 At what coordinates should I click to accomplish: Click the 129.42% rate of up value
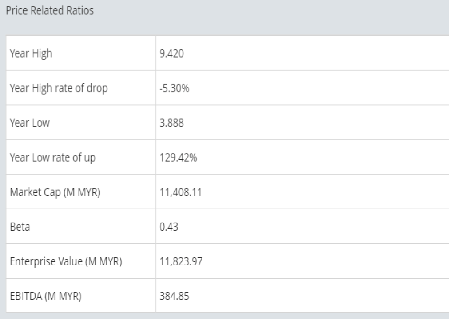pos(178,158)
